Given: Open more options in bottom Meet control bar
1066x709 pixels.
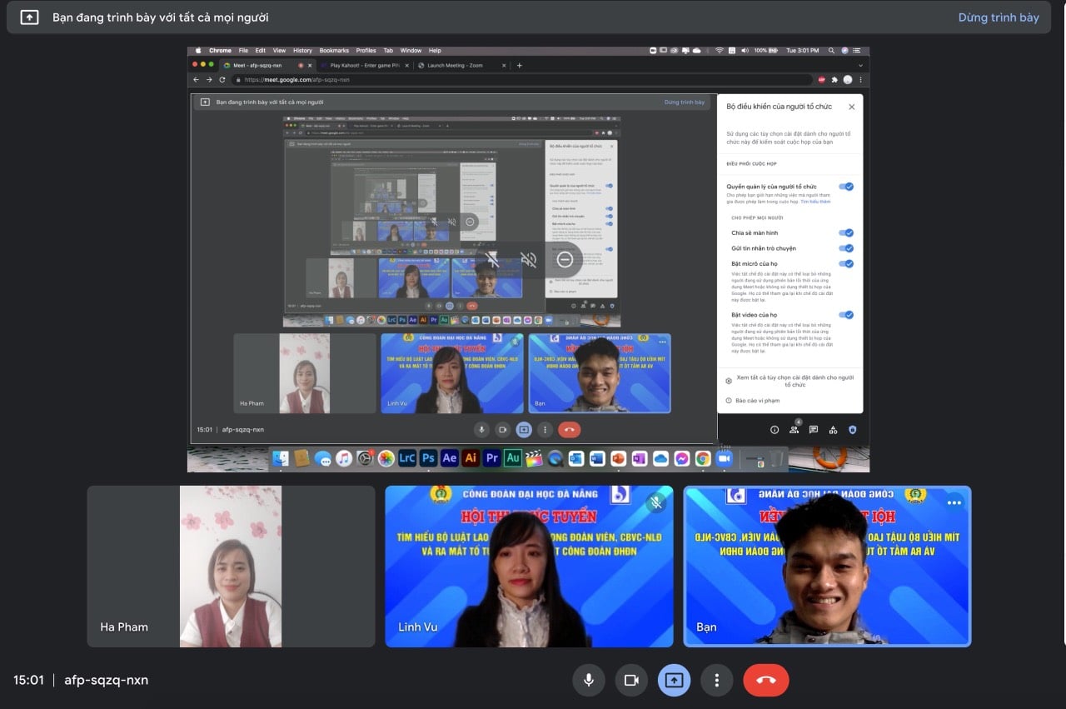Looking at the screenshot, I should coord(716,680).
